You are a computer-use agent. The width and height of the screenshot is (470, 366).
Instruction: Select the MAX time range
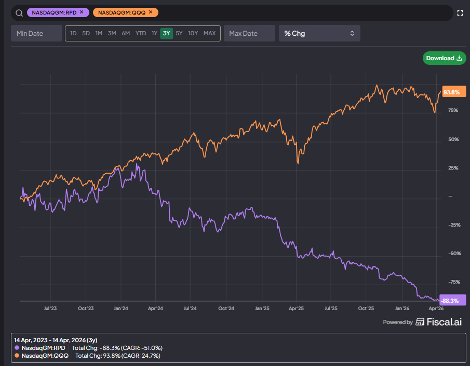click(x=209, y=33)
